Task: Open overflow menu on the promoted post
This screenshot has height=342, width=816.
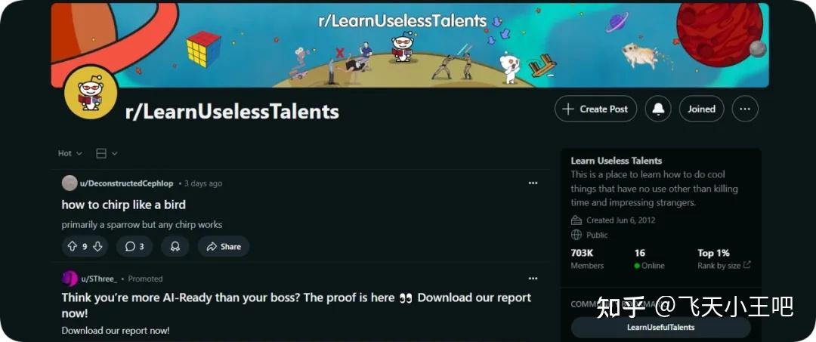Action: pos(533,279)
